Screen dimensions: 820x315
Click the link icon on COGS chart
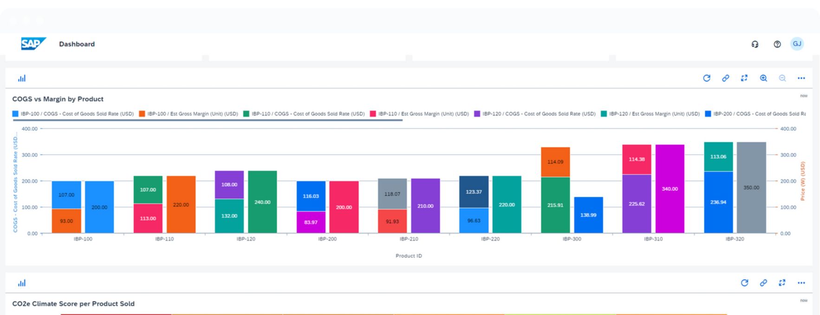(725, 78)
